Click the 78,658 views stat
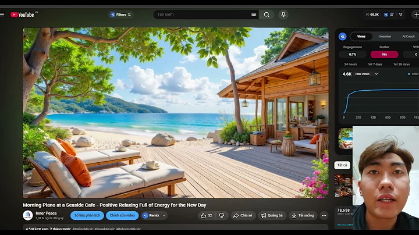The image size is (419, 235). click(343, 211)
